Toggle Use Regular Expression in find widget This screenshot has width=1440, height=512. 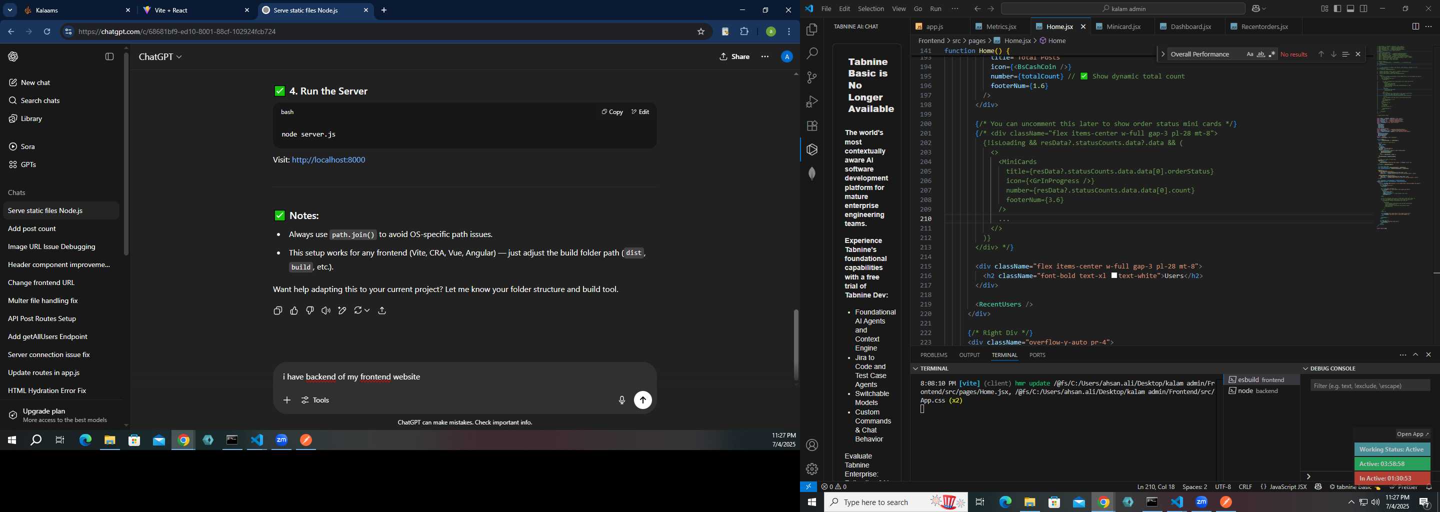(1272, 54)
